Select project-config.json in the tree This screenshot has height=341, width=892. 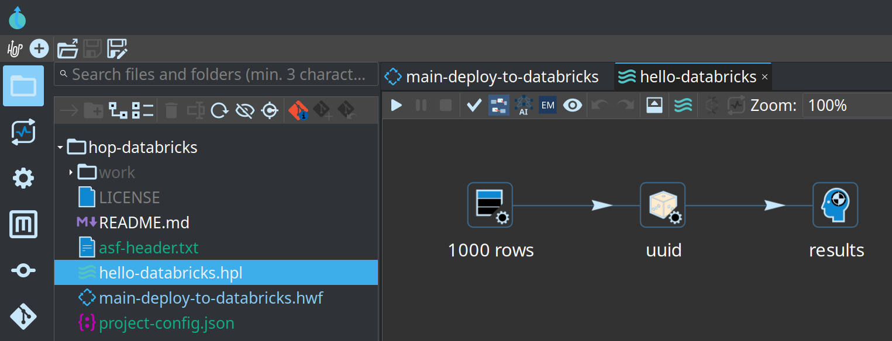pyautogui.click(x=167, y=323)
